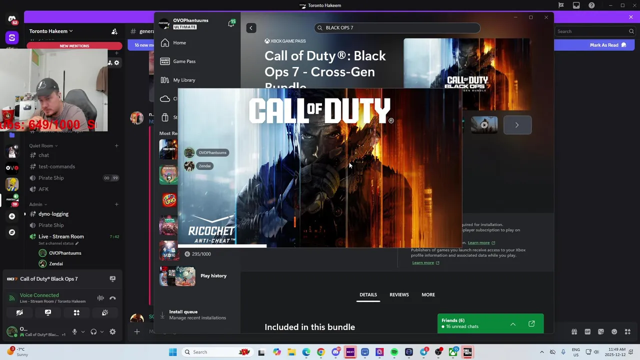Create channel in Quiet Room category
Image resolution: width=640 pixels, height=360 pixels.
(x=116, y=145)
